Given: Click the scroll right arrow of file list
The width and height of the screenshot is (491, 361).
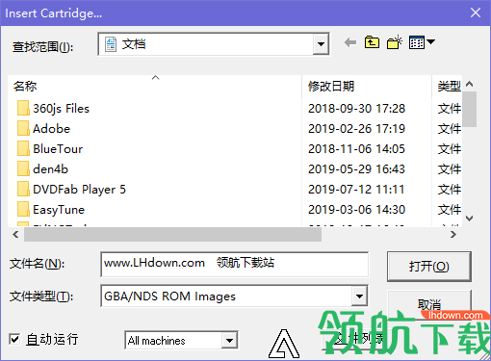Looking at the screenshot, I should point(453,235).
